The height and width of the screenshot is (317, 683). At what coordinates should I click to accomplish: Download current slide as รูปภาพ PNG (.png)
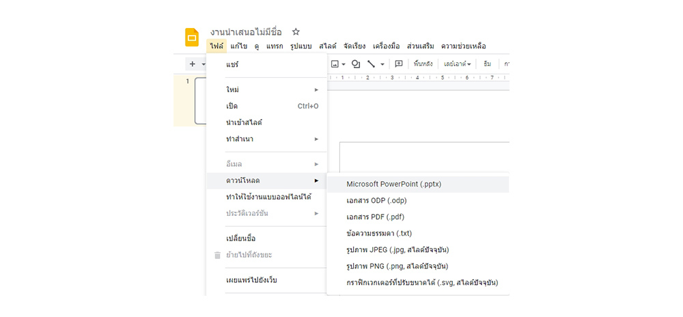[418, 266]
